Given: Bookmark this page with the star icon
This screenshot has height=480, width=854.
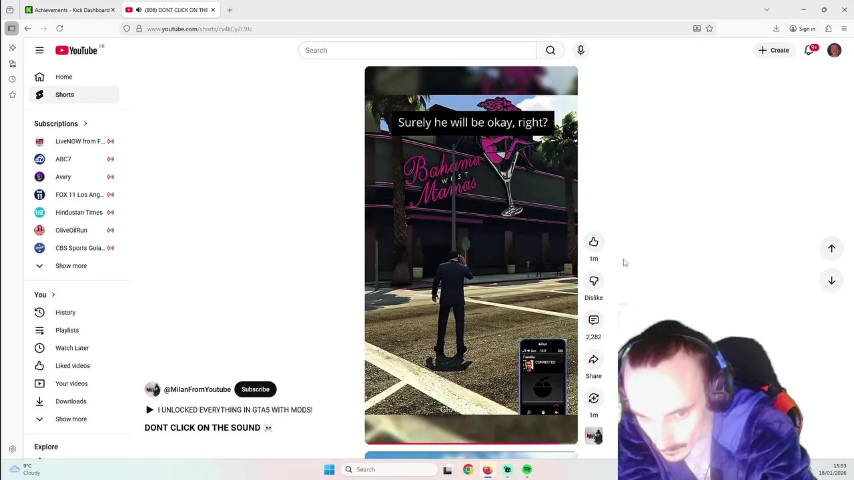Looking at the screenshot, I should pos(709,29).
